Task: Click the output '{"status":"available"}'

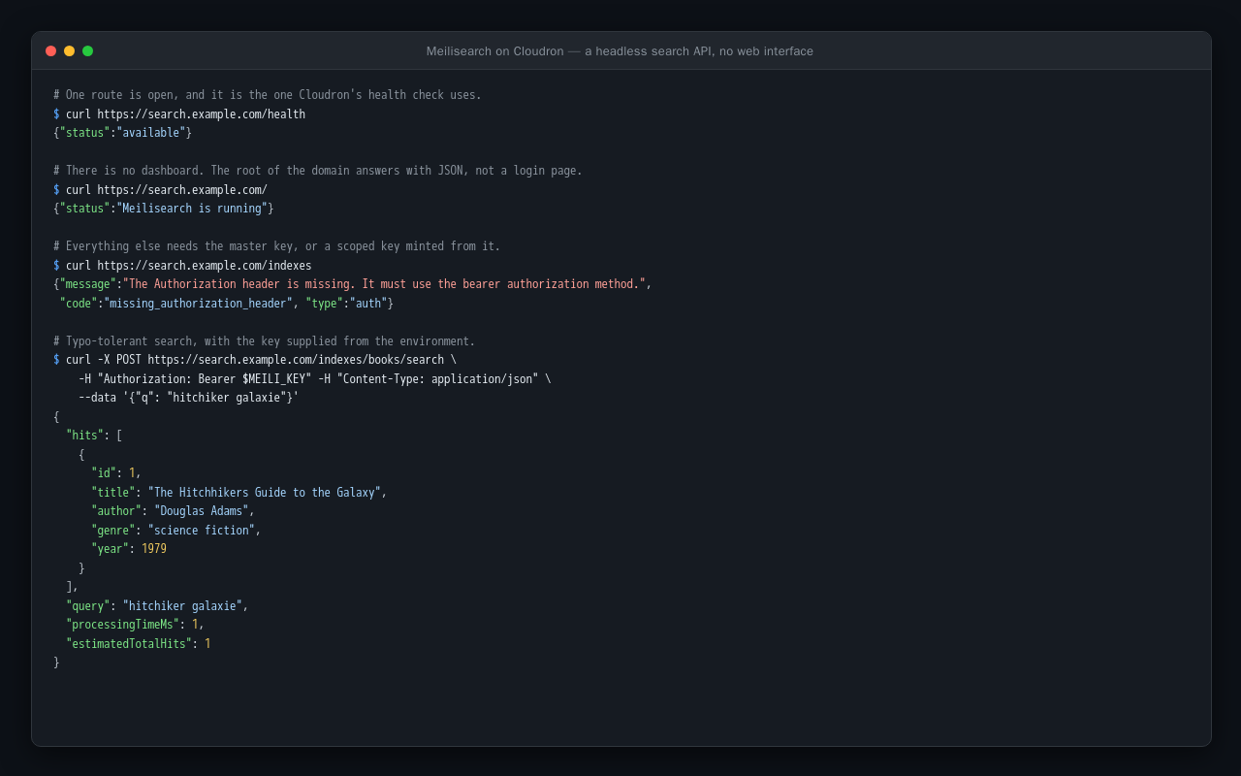Action: tap(123, 133)
